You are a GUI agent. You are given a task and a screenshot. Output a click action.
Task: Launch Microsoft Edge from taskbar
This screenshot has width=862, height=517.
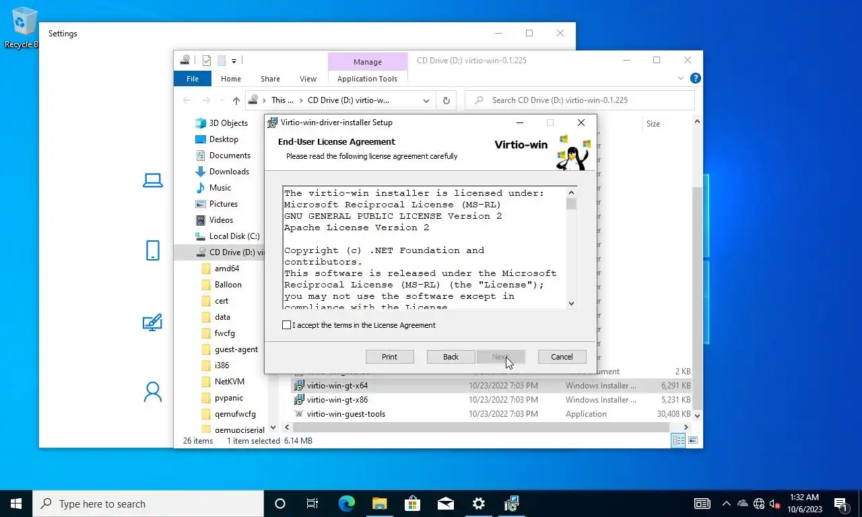pyautogui.click(x=346, y=504)
